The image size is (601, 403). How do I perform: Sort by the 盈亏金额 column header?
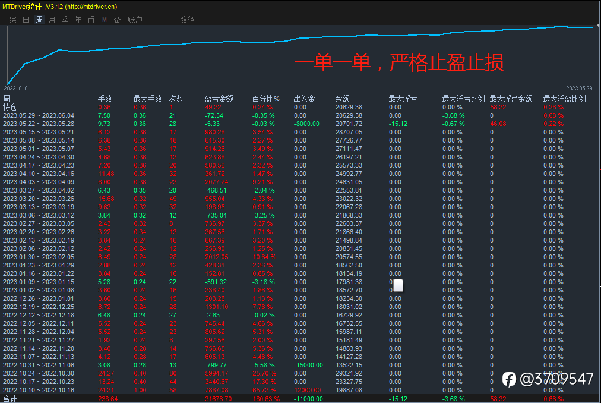[219, 99]
